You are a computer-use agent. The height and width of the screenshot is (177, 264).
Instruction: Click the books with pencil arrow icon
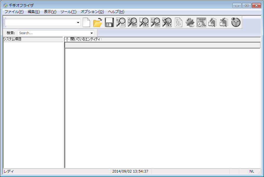[213, 22]
